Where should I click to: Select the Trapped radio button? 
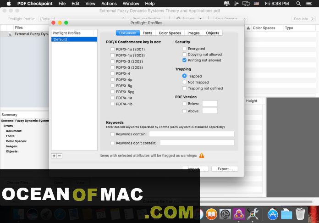(x=184, y=76)
